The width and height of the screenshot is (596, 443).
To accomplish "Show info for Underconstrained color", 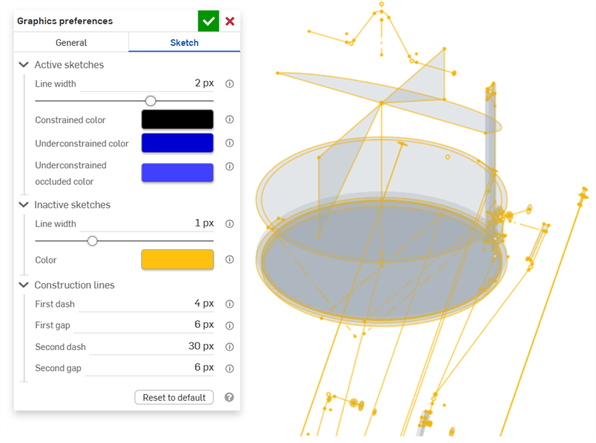I will 229,143.
